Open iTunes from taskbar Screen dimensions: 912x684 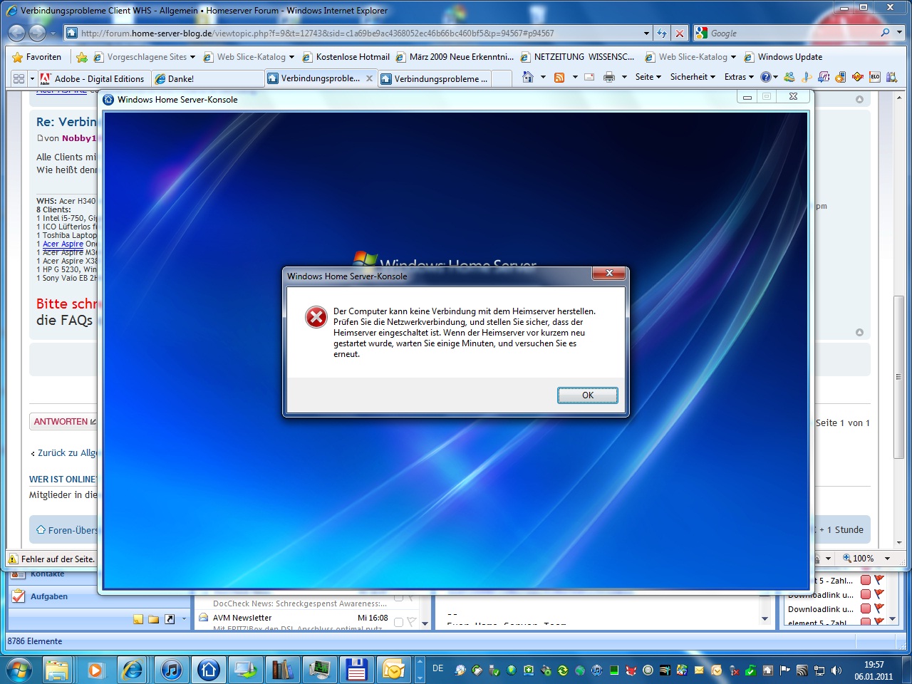171,670
